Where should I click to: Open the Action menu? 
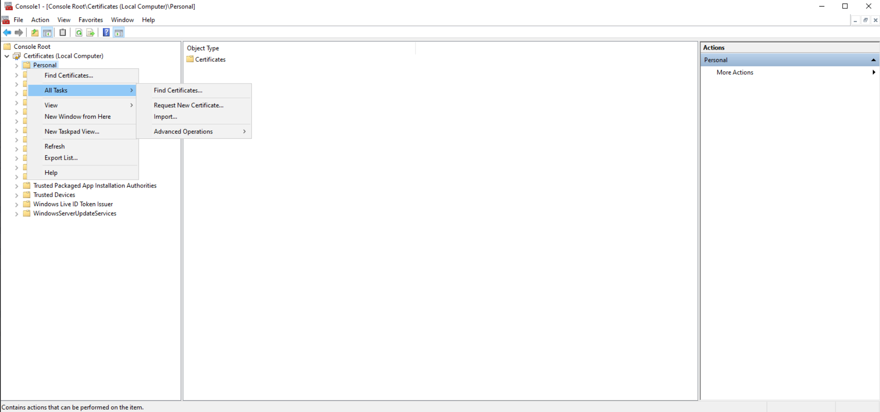40,20
